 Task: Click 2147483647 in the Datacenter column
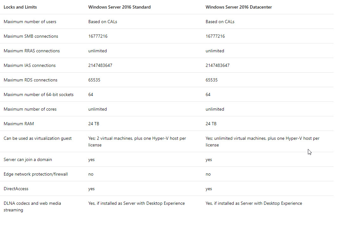[218, 66]
